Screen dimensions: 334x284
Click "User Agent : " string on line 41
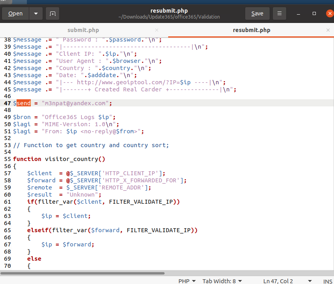coord(82,61)
